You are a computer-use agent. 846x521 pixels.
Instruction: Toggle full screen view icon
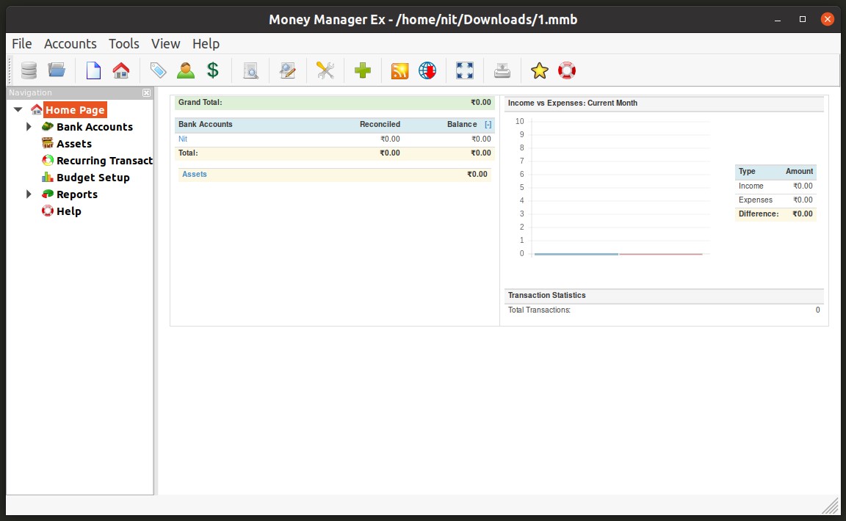465,70
